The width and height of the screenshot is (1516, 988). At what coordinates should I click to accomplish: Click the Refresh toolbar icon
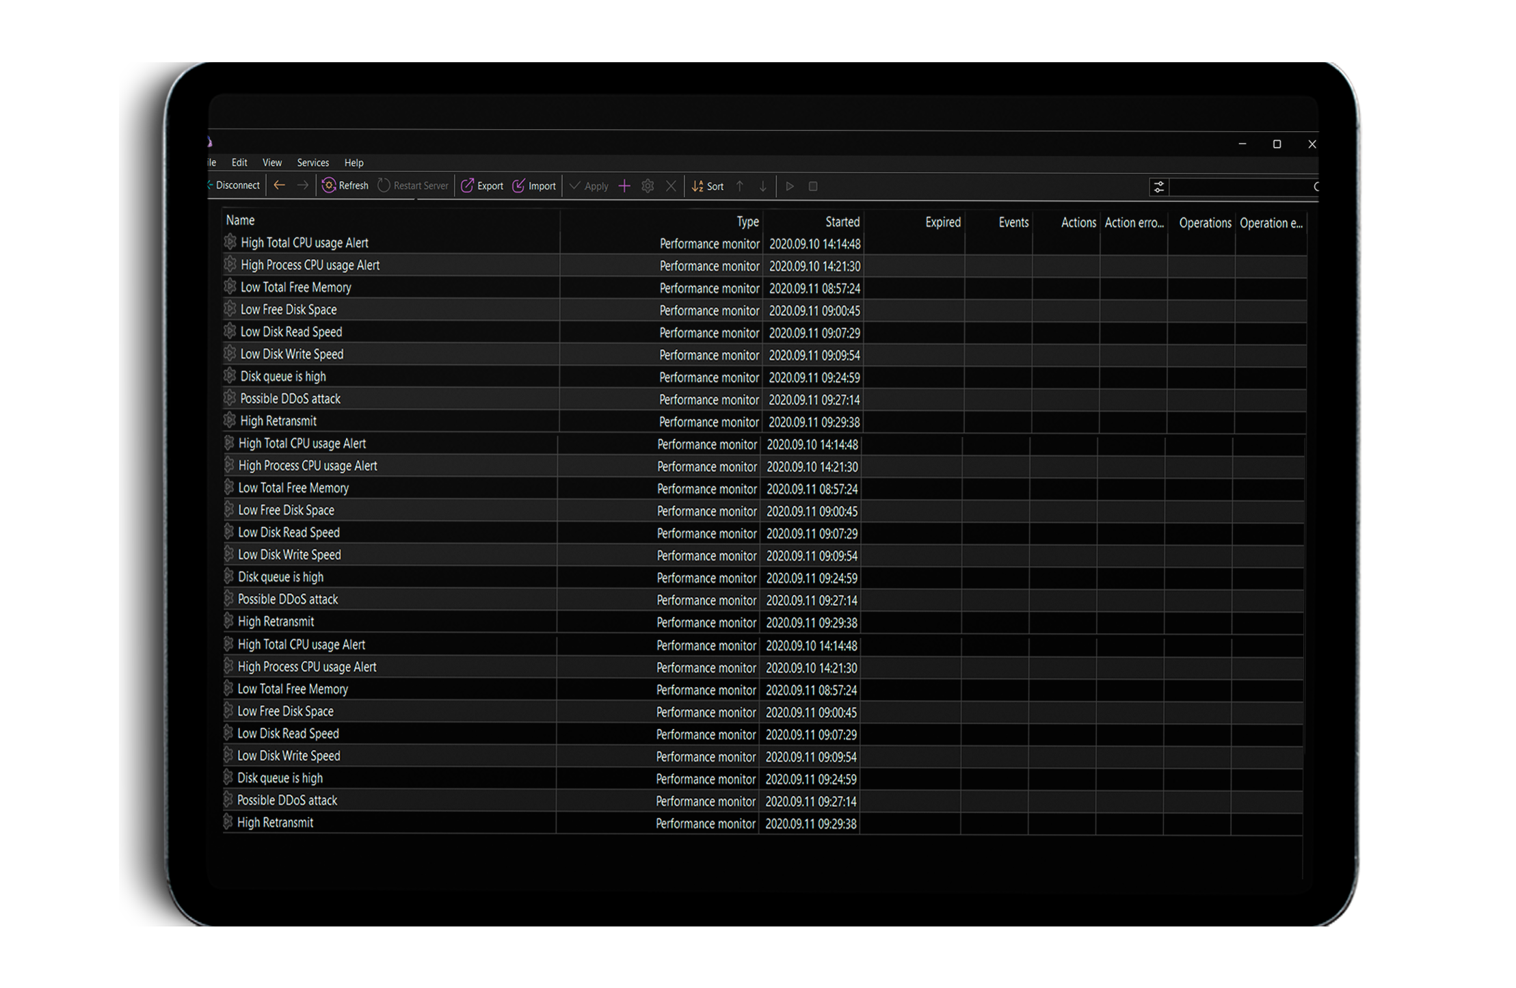point(329,185)
